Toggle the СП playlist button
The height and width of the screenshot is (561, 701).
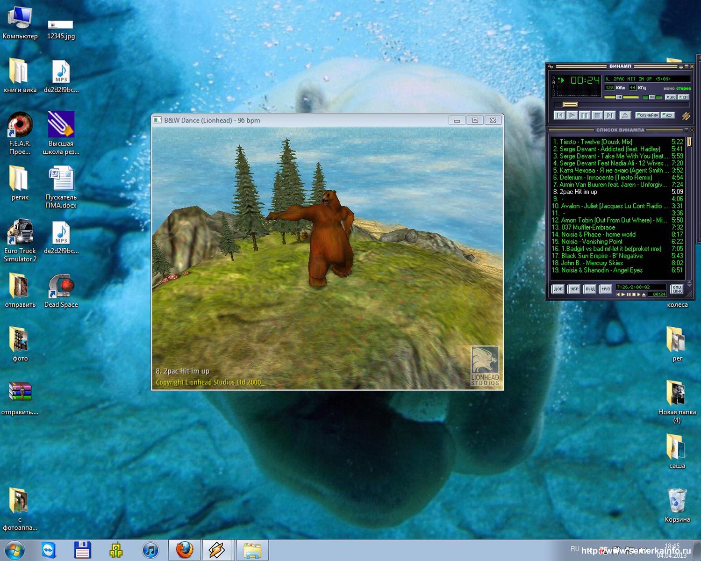coord(684,97)
